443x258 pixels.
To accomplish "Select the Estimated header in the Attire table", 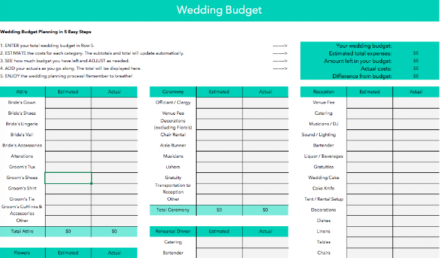I will click(x=68, y=92).
